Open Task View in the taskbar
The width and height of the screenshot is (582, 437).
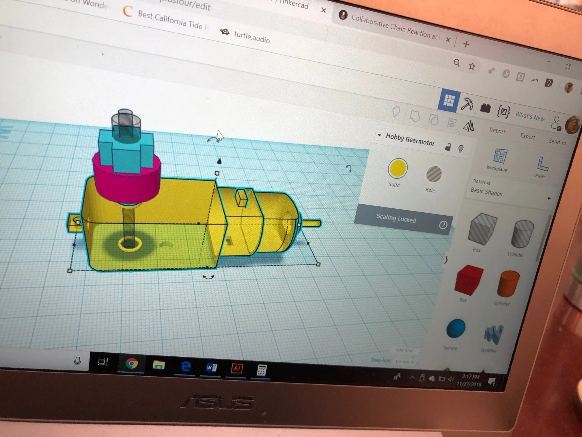(103, 362)
